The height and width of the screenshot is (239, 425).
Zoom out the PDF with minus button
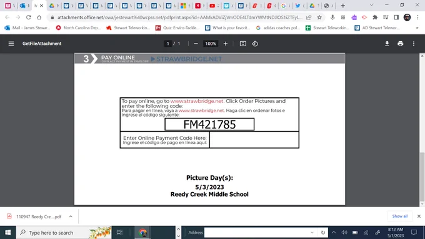(x=196, y=44)
